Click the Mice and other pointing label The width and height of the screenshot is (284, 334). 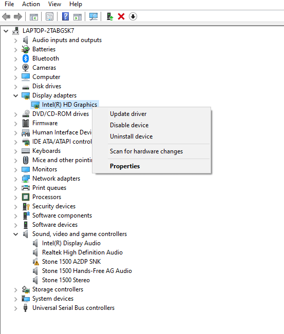[62, 160]
